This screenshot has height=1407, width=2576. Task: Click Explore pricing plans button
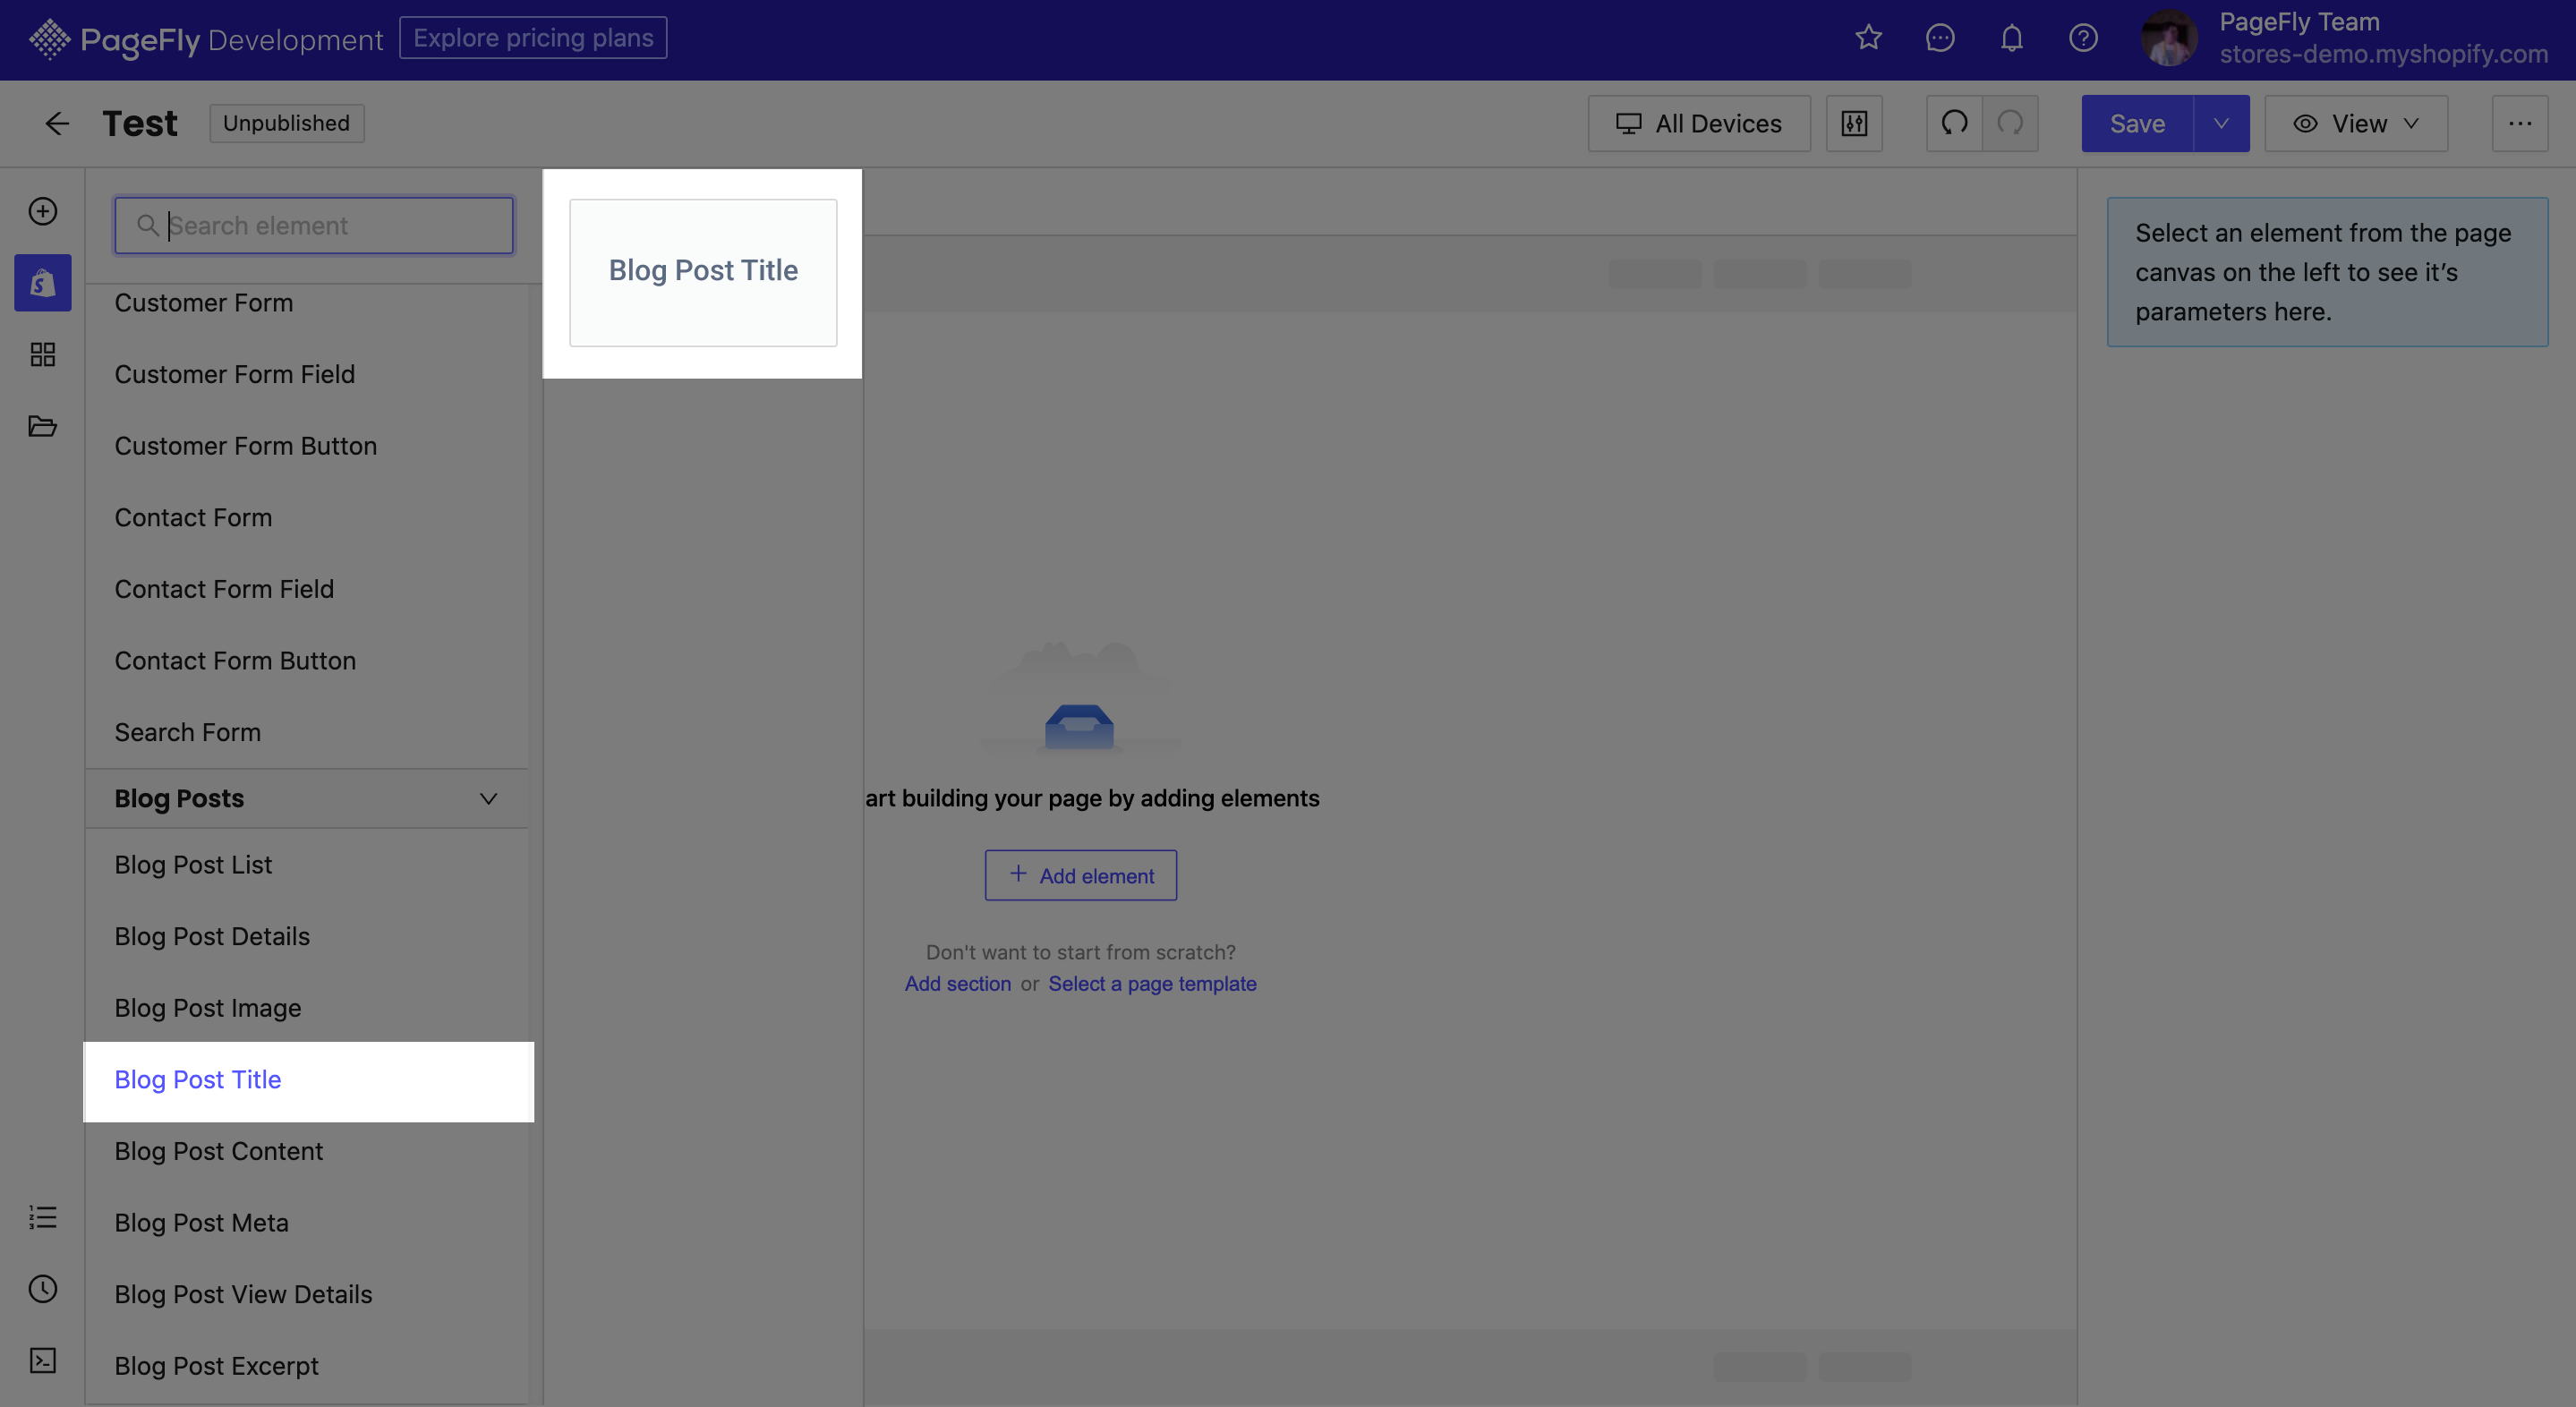point(533,38)
